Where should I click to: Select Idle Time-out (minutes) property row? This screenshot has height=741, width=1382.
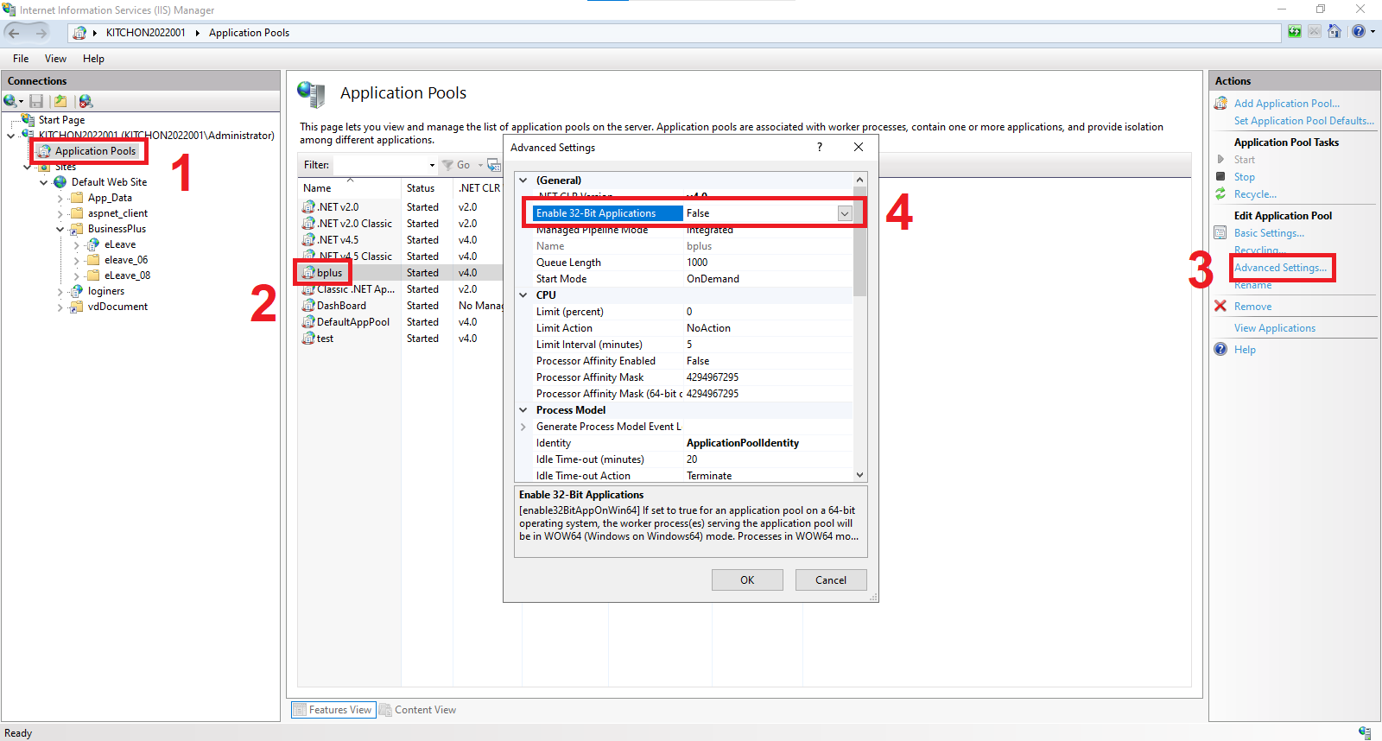(688, 459)
